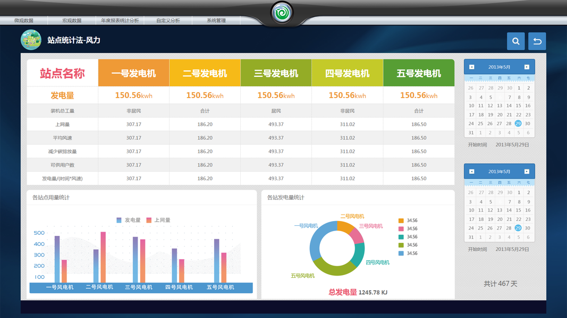Image resolution: width=567 pixels, height=318 pixels.
Task: Select the 一号发电机 column header
Action: [133, 73]
